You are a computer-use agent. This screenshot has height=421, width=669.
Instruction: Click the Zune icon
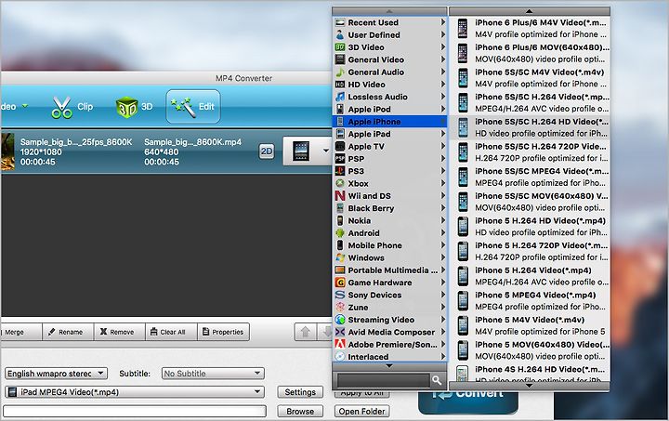tap(340, 307)
